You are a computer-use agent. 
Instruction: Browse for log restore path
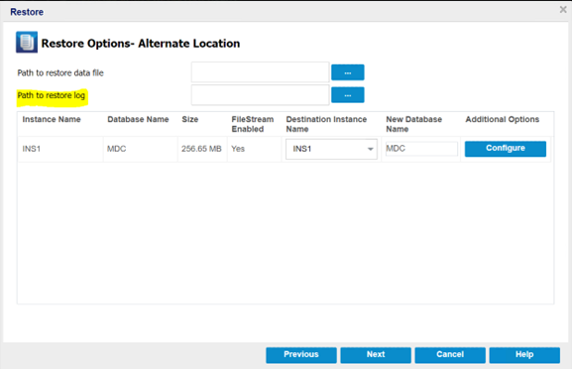(347, 95)
